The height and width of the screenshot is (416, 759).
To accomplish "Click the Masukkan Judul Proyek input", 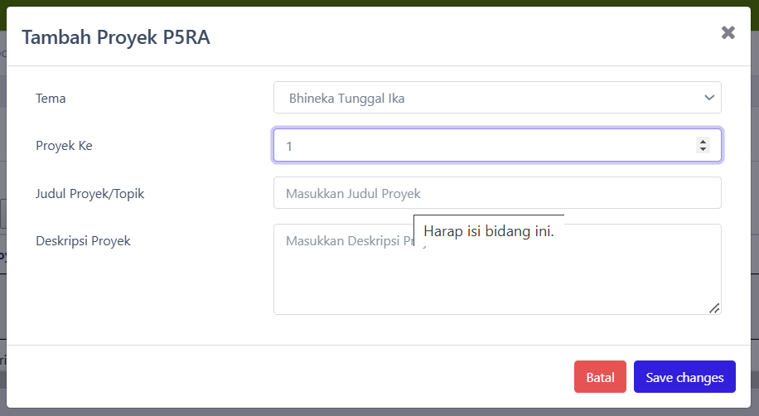I will (x=497, y=193).
